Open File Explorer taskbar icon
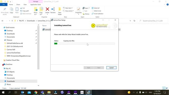 coord(49,92)
